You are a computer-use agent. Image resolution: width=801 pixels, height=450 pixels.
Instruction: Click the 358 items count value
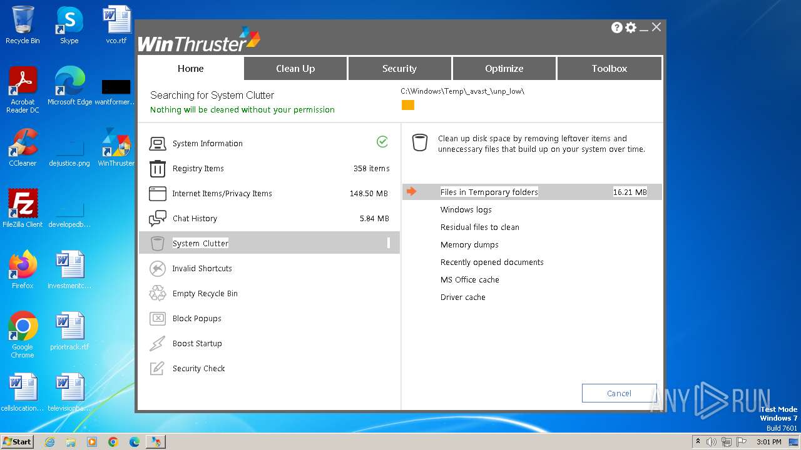[x=372, y=169]
